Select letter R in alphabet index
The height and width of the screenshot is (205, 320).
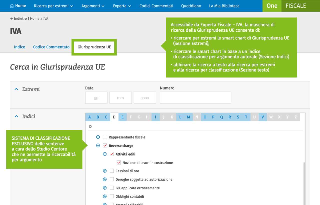229,117
